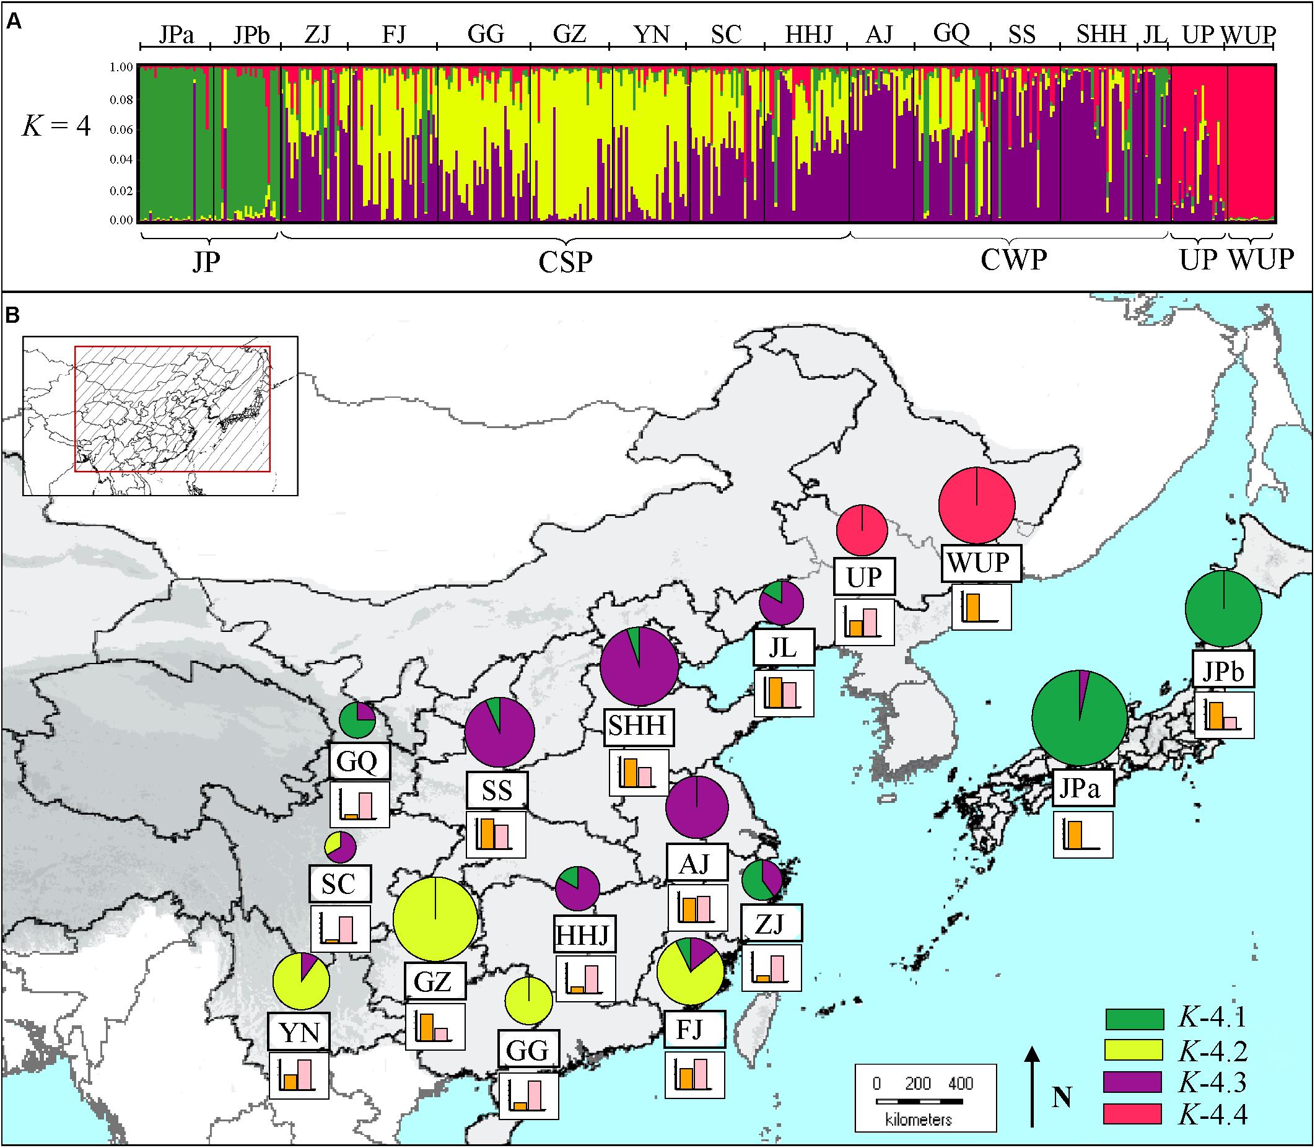The width and height of the screenshot is (1315, 1148).
Task: Click the GG label box on the map
Action: (528, 1049)
